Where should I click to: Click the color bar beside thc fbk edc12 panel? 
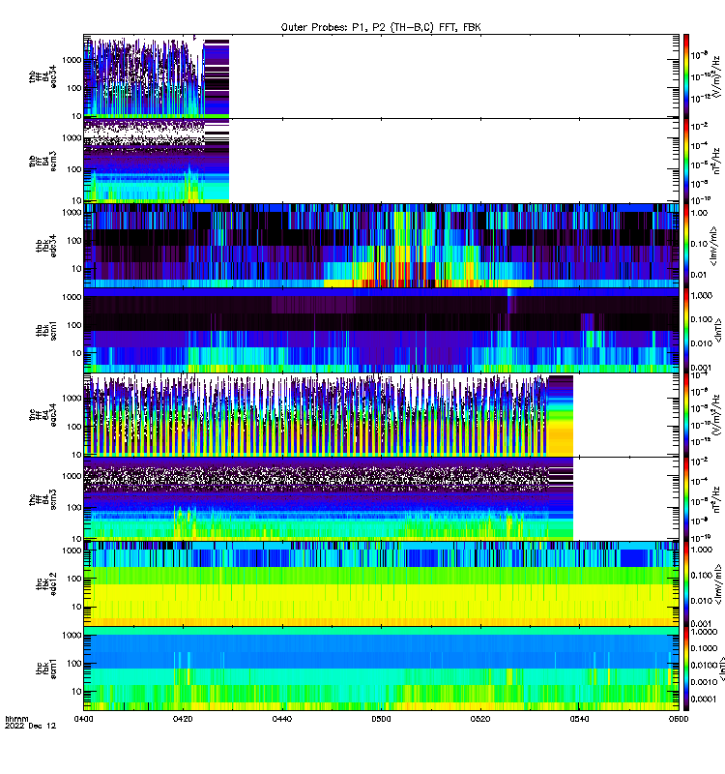point(686,583)
